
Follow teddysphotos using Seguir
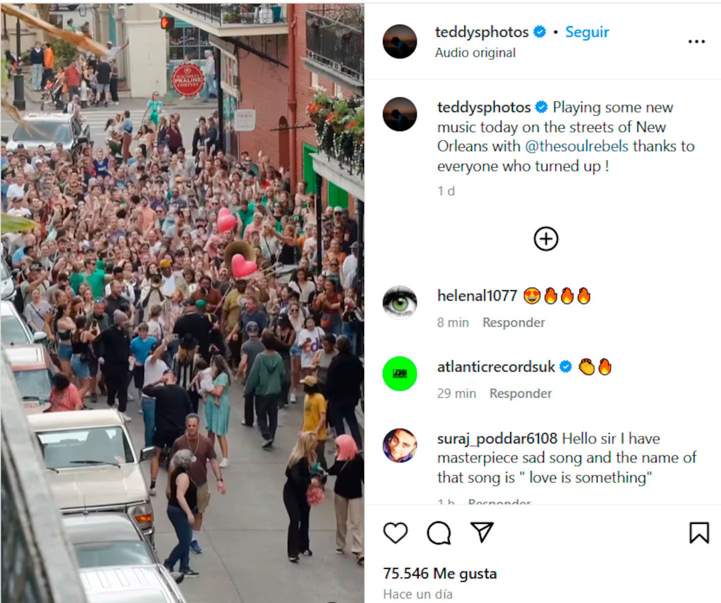587,32
